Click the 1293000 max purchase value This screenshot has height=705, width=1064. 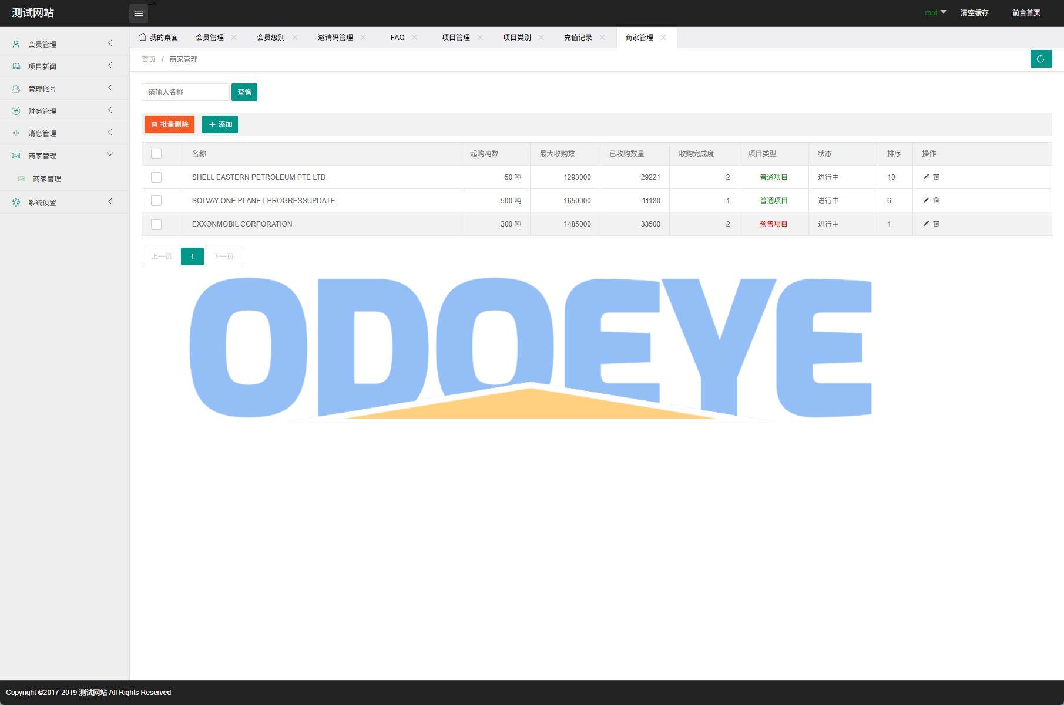pyautogui.click(x=577, y=177)
